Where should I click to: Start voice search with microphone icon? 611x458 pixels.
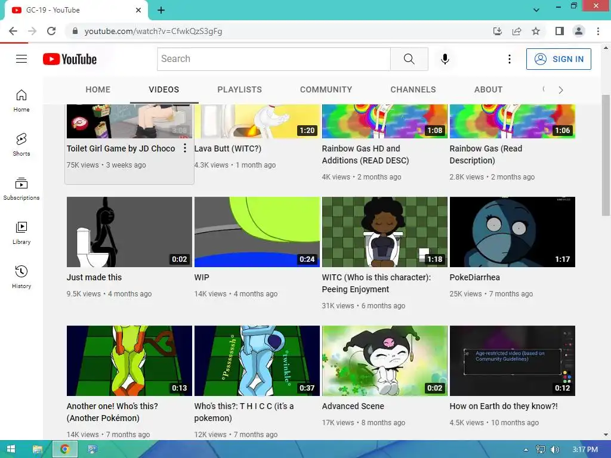coord(445,59)
